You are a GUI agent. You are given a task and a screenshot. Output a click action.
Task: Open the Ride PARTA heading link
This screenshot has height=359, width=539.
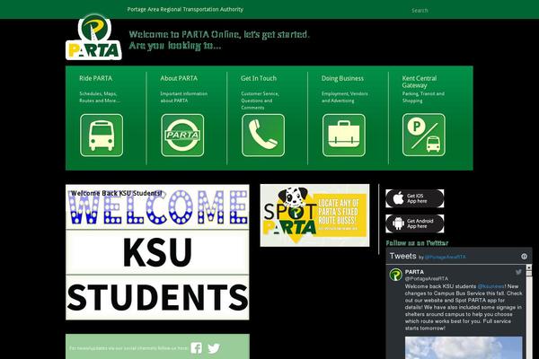point(95,78)
